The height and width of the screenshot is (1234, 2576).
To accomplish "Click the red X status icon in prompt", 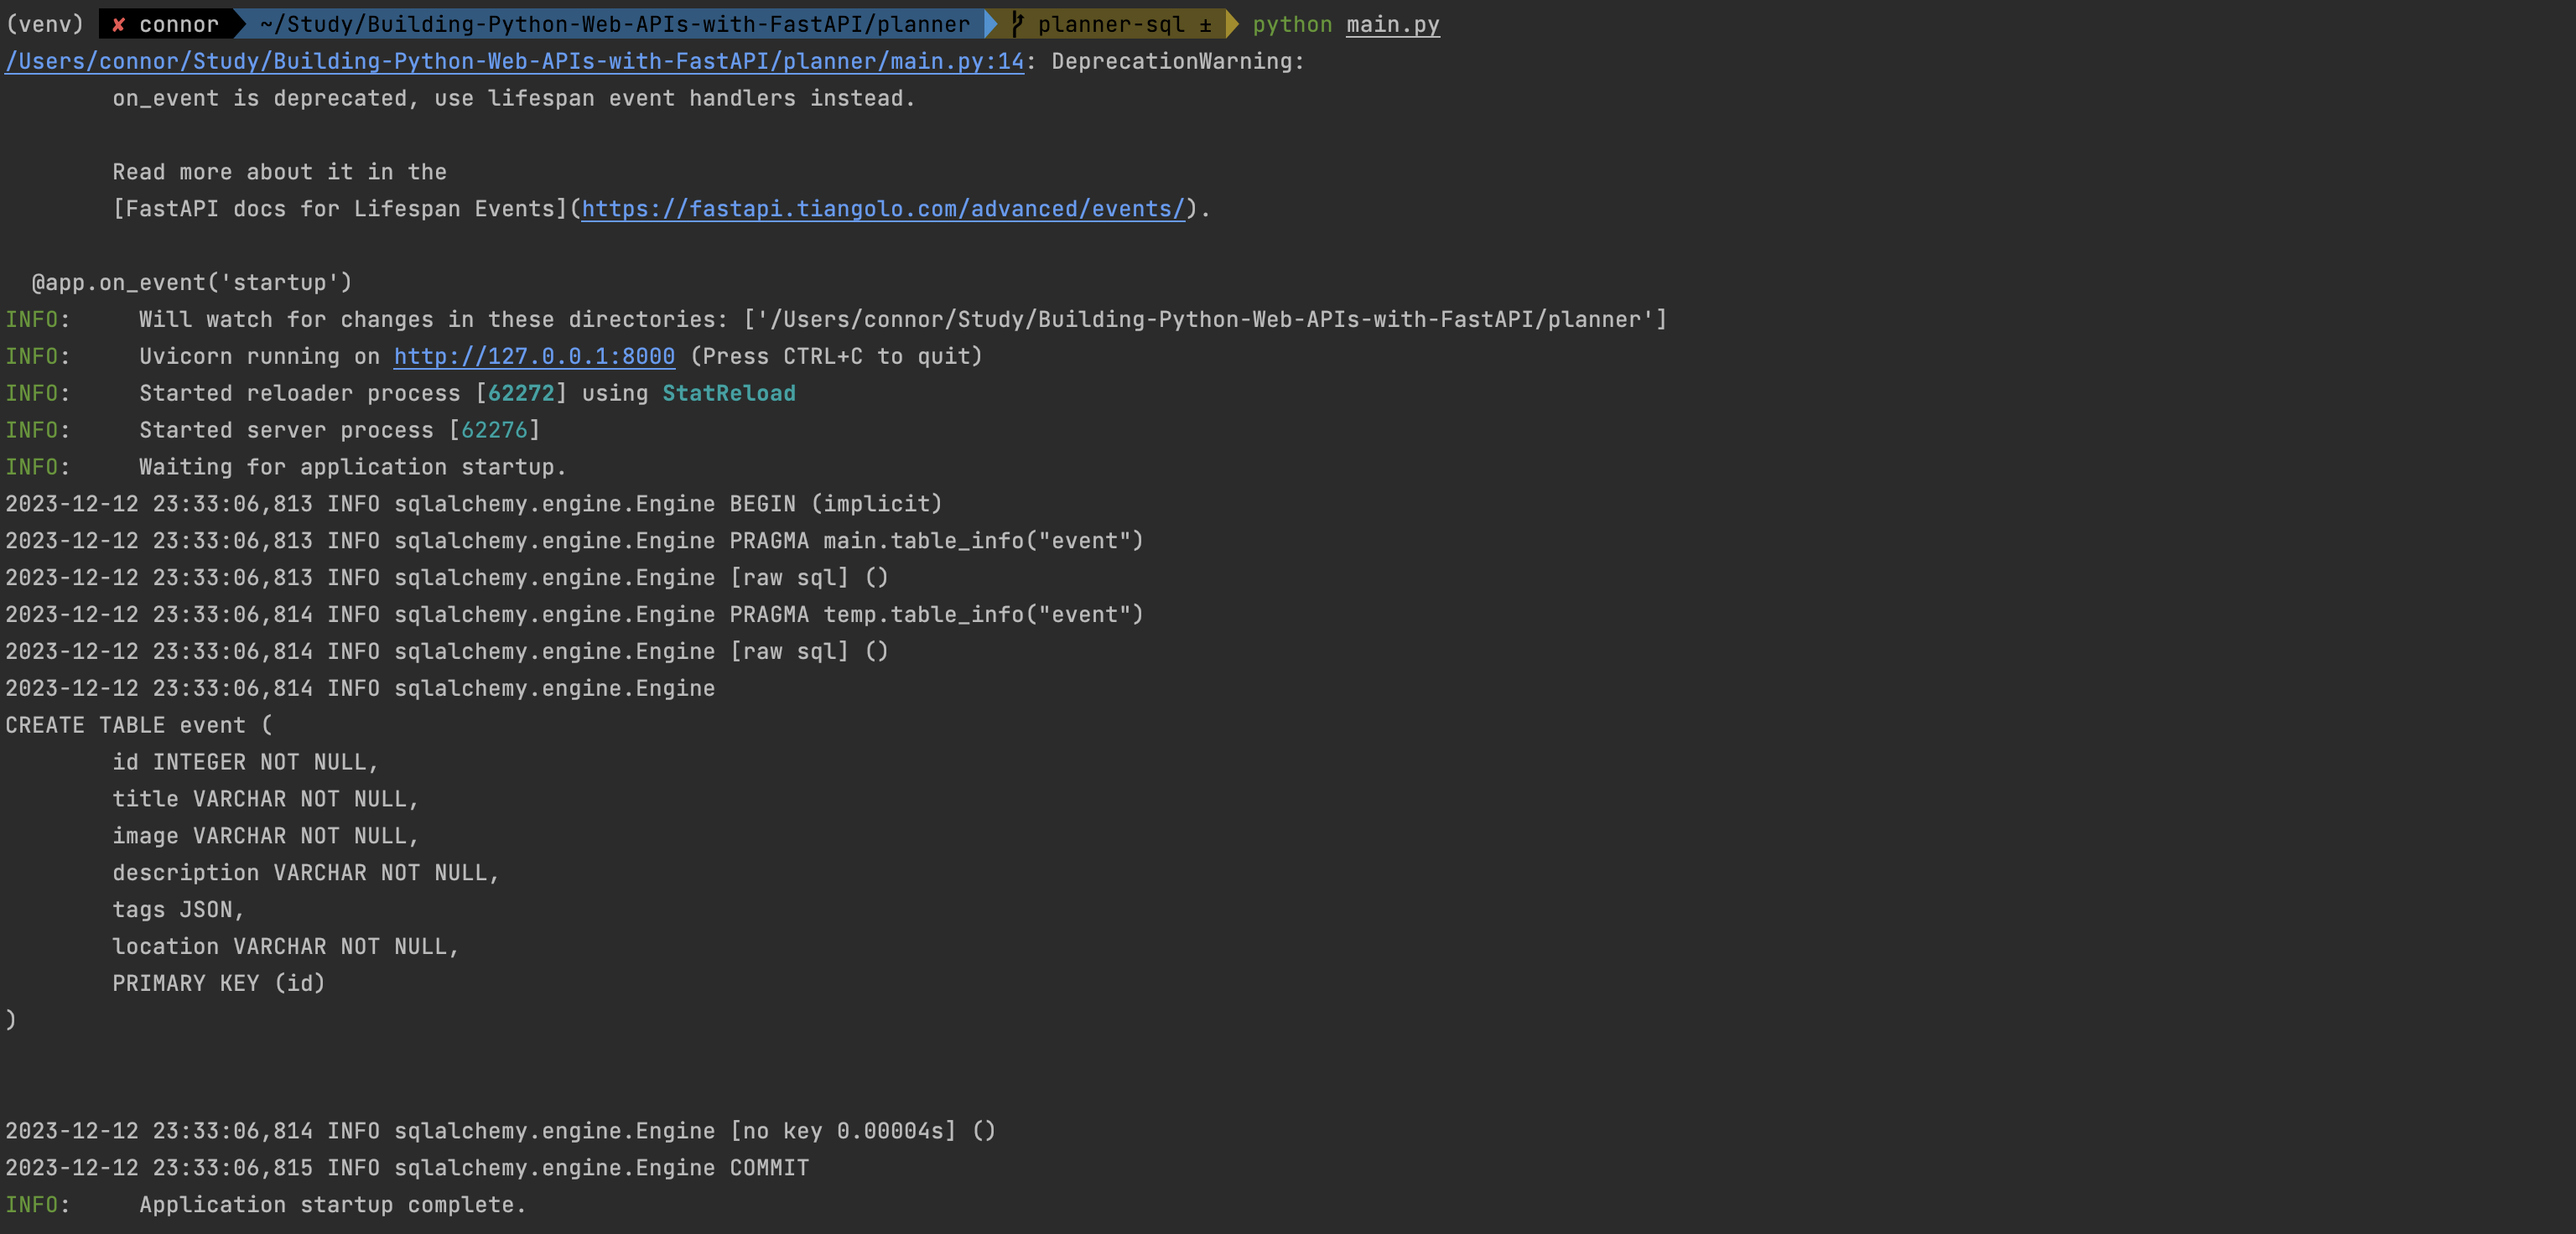I will [118, 25].
